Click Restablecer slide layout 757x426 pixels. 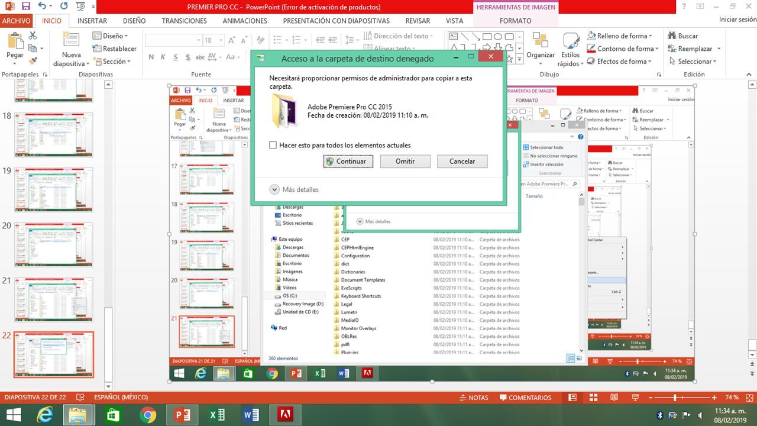(x=115, y=49)
